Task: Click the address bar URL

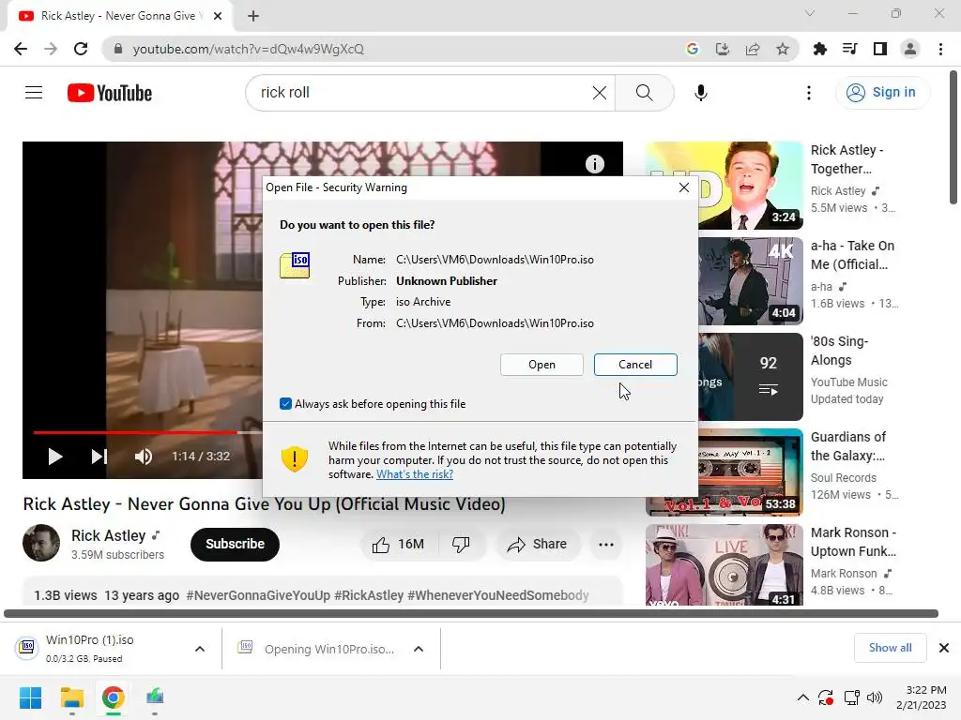Action: click(248, 49)
